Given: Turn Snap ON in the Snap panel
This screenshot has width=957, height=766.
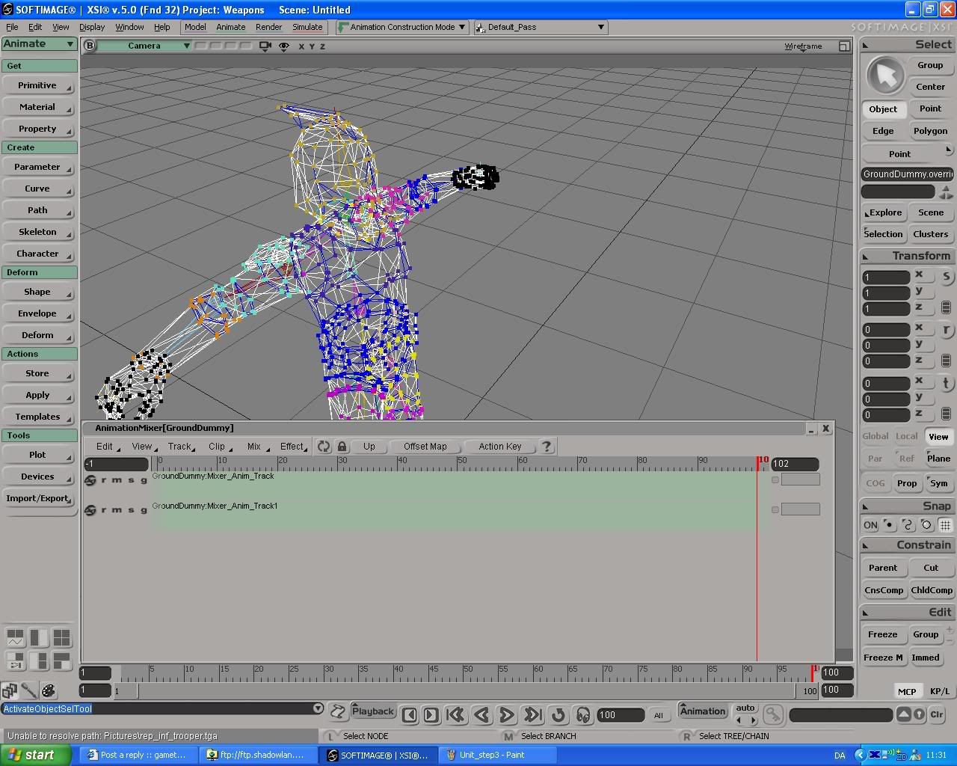Looking at the screenshot, I should 870,525.
